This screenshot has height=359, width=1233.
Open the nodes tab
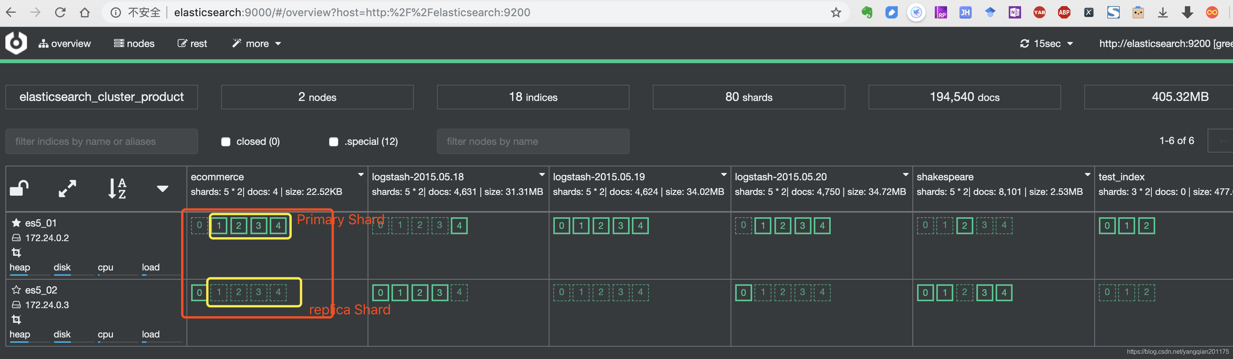[134, 44]
